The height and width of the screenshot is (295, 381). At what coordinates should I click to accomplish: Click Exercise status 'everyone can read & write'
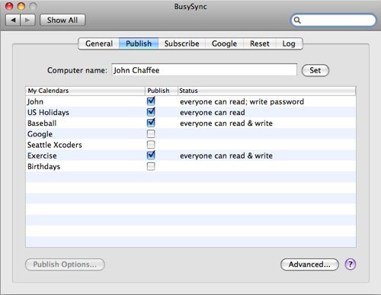226,156
